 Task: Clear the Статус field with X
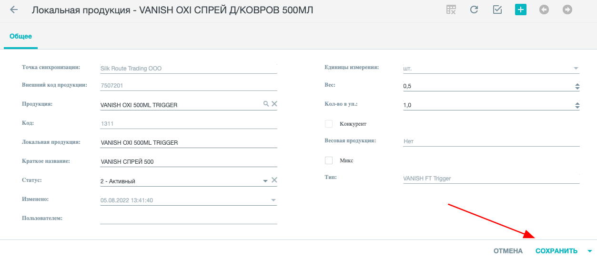pos(274,180)
